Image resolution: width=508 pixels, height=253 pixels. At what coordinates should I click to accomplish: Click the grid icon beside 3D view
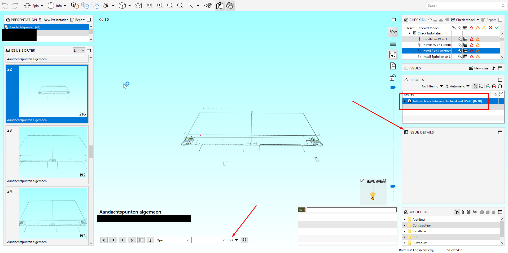tap(393, 43)
